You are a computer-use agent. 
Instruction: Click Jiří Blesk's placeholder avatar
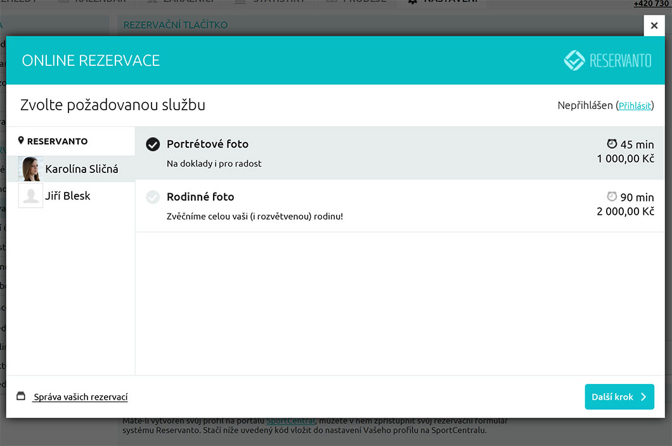coord(30,196)
